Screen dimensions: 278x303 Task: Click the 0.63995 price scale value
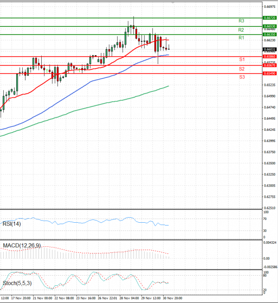tap(270, 141)
